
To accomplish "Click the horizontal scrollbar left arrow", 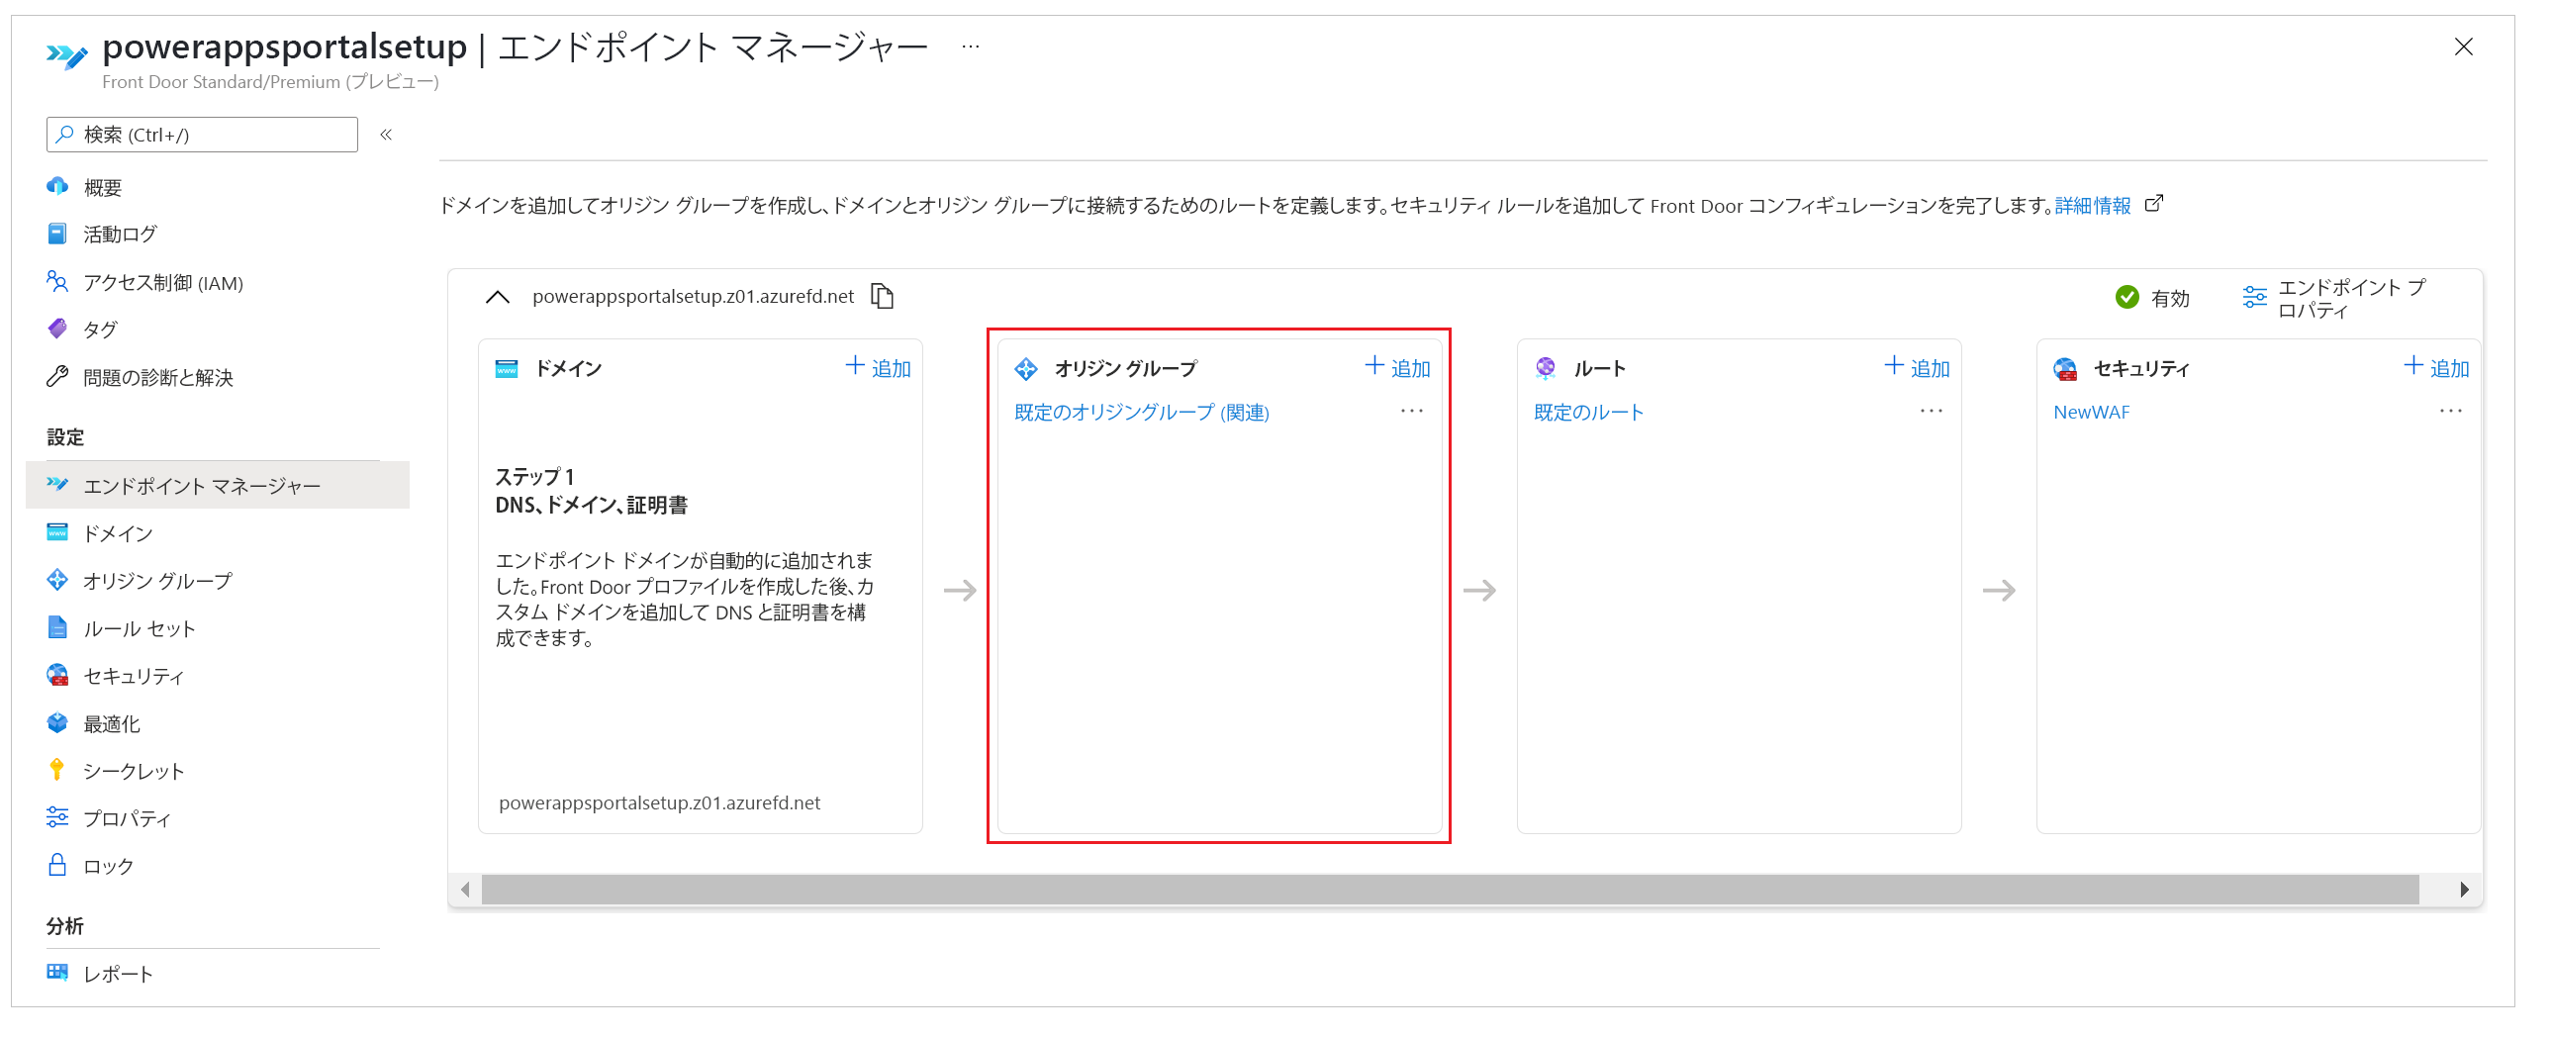I will click(464, 890).
